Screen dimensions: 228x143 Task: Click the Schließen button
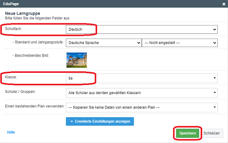point(211,133)
